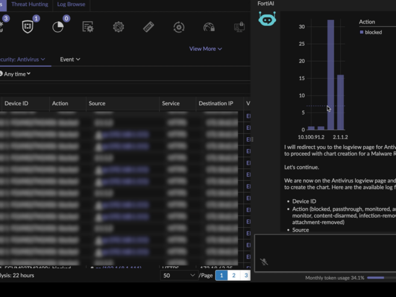
Task: Expand the View More dropdown
Action: pyautogui.click(x=205, y=49)
